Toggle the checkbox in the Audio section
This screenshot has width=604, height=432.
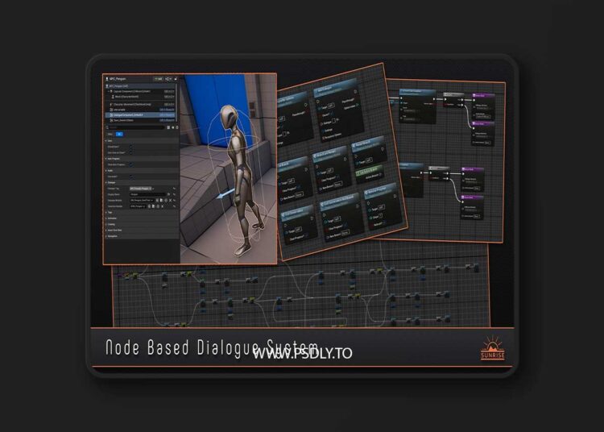click(129, 176)
